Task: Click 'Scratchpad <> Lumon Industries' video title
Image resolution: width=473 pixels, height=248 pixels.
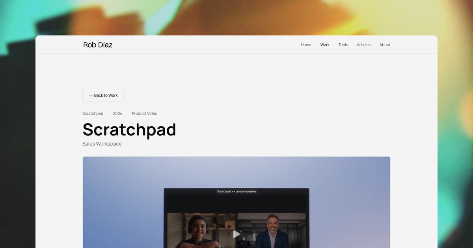Action: [236, 191]
